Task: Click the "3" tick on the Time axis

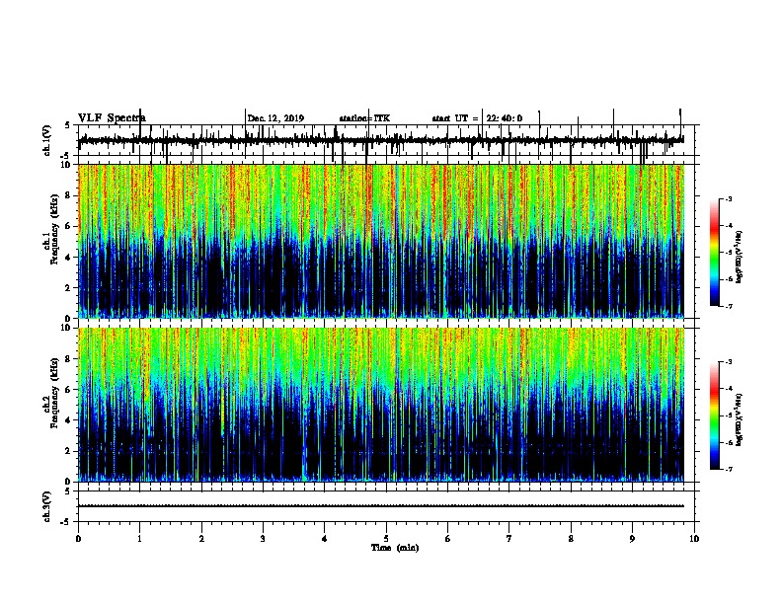Action: pos(263,539)
